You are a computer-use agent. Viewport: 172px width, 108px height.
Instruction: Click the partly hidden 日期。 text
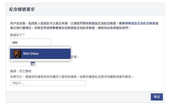point(75,57)
